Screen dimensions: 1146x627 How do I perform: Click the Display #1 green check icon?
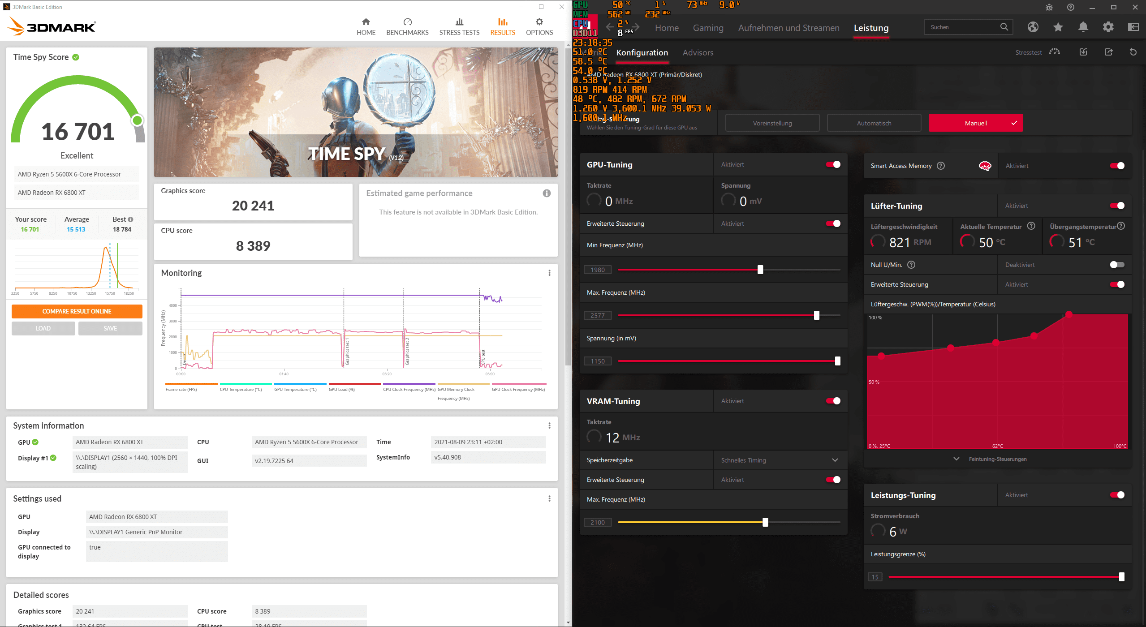pos(53,458)
